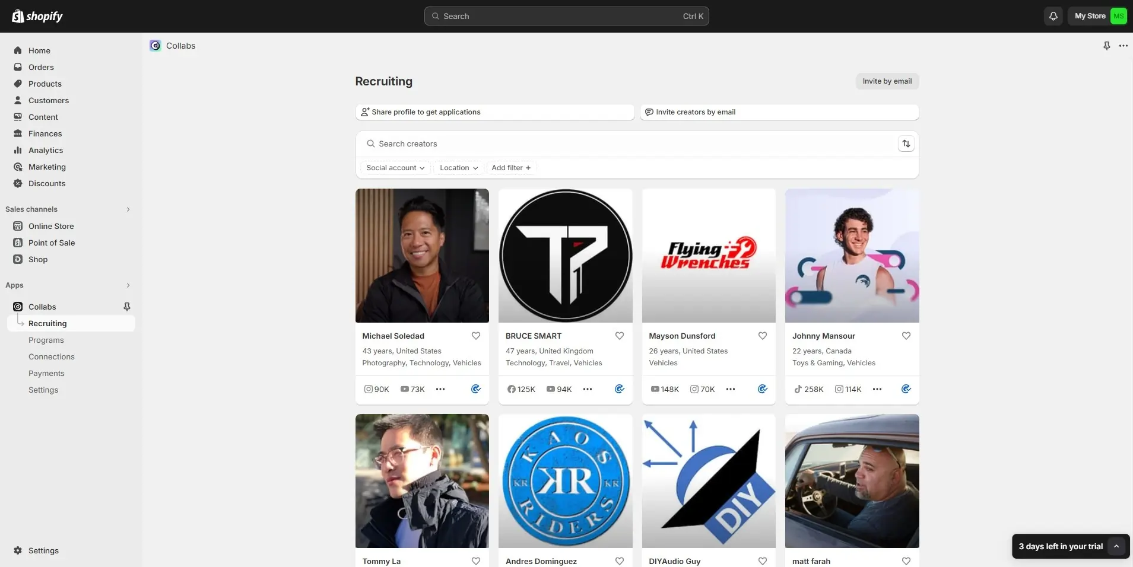Click Michael Soledad's Instagram 90K stat
1133x567 pixels.
pos(377,389)
